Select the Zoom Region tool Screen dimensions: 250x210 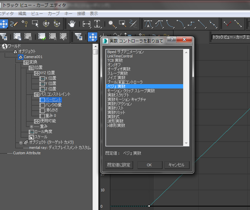coord(123,24)
